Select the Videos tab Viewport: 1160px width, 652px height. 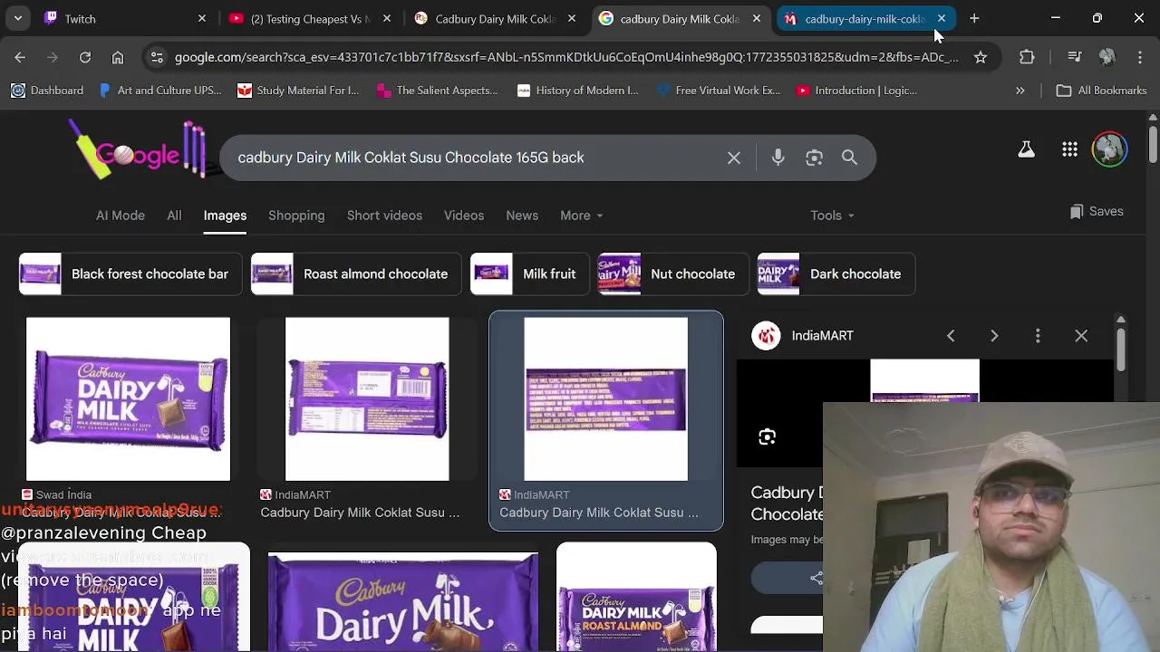[x=464, y=216]
